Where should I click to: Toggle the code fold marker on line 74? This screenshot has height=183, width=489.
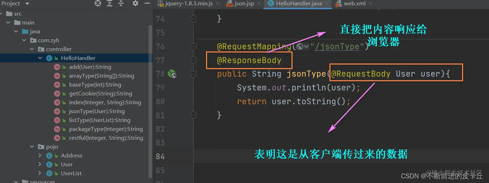click(x=193, y=18)
